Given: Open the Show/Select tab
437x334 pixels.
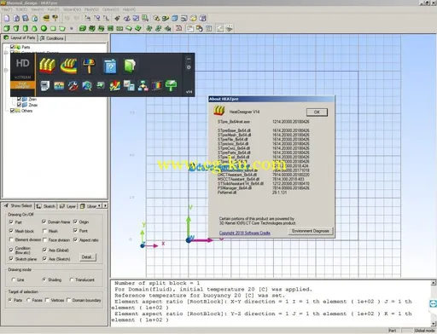Looking at the screenshot, I should (x=18, y=205).
